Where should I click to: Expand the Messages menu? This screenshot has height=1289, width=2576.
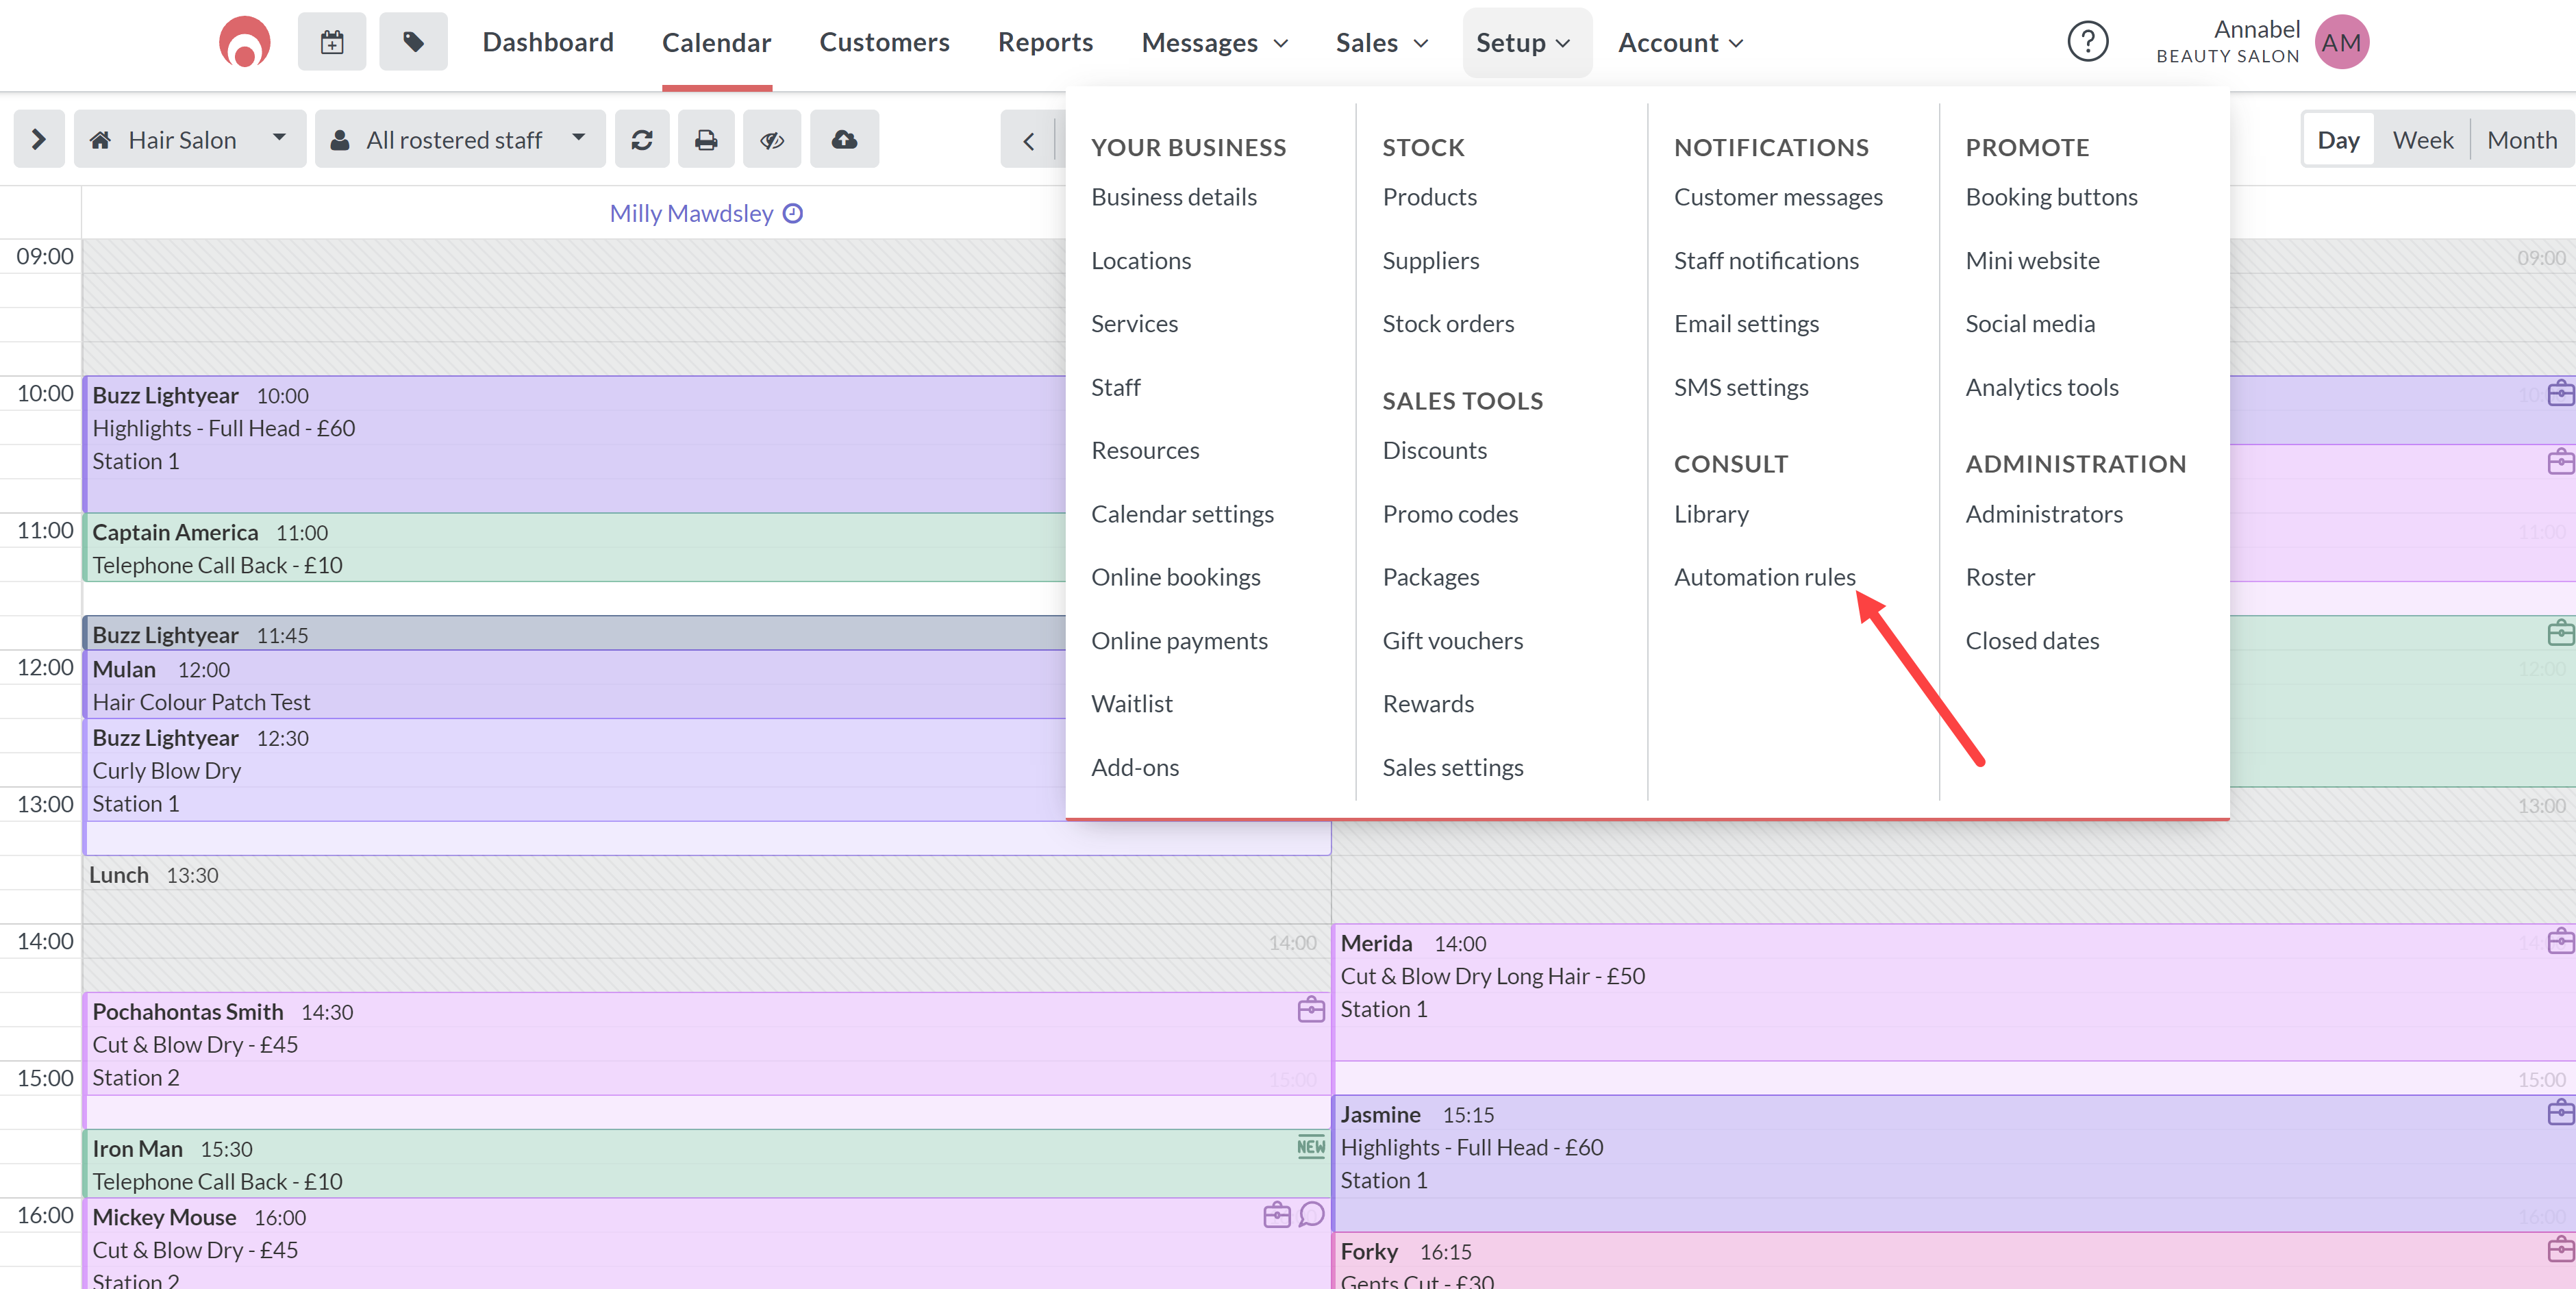[1214, 42]
